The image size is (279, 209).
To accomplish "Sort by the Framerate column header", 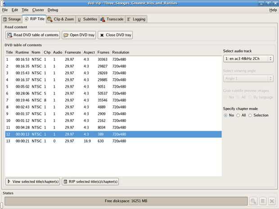I will (73, 53).
